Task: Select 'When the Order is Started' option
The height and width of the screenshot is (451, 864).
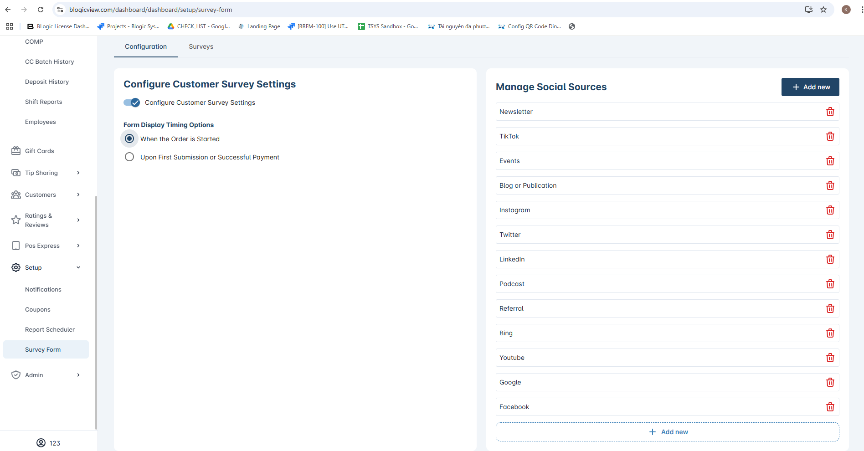Action: (x=129, y=138)
